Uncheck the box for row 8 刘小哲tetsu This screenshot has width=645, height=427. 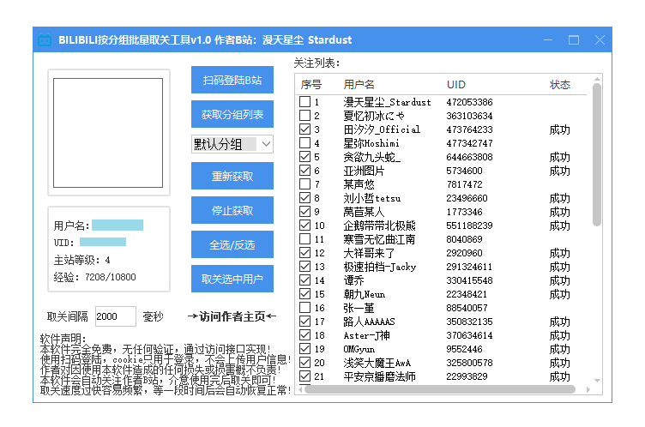(304, 198)
